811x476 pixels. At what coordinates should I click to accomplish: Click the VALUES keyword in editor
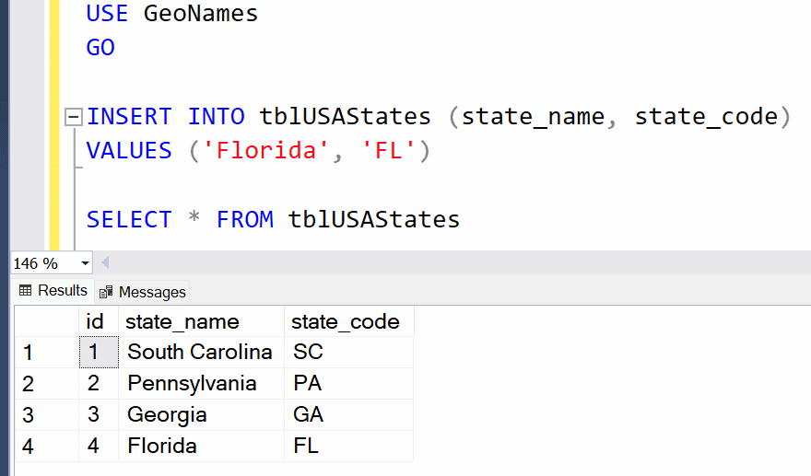tap(129, 151)
